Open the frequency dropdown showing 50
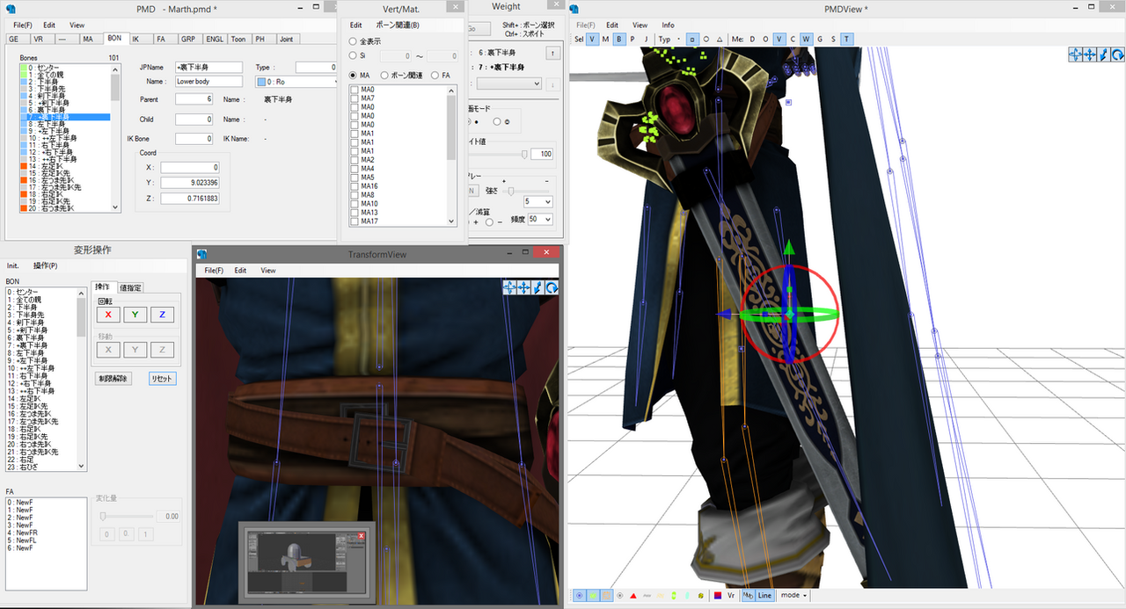Screen dimensions: 1126x609 pos(540,219)
